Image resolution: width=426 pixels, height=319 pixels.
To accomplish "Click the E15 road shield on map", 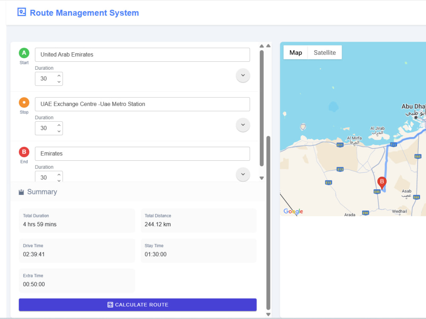I will [x=328, y=182].
